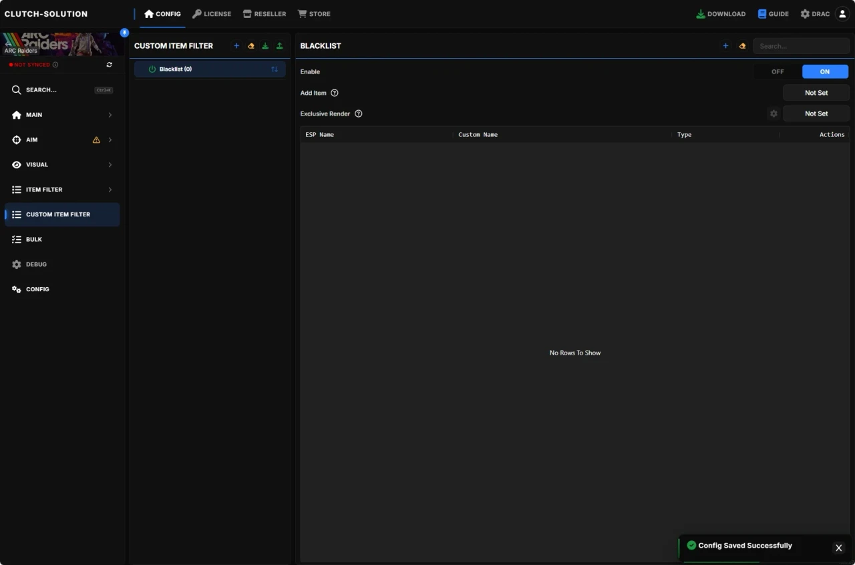Viewport: 855px width, 565px height.
Task: Click the reorder arrows icon on Blacklist row
Action: tap(275, 69)
